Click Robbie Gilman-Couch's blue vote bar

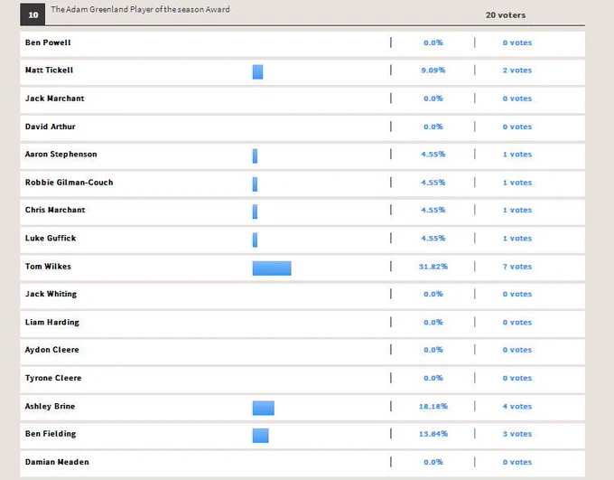click(255, 184)
